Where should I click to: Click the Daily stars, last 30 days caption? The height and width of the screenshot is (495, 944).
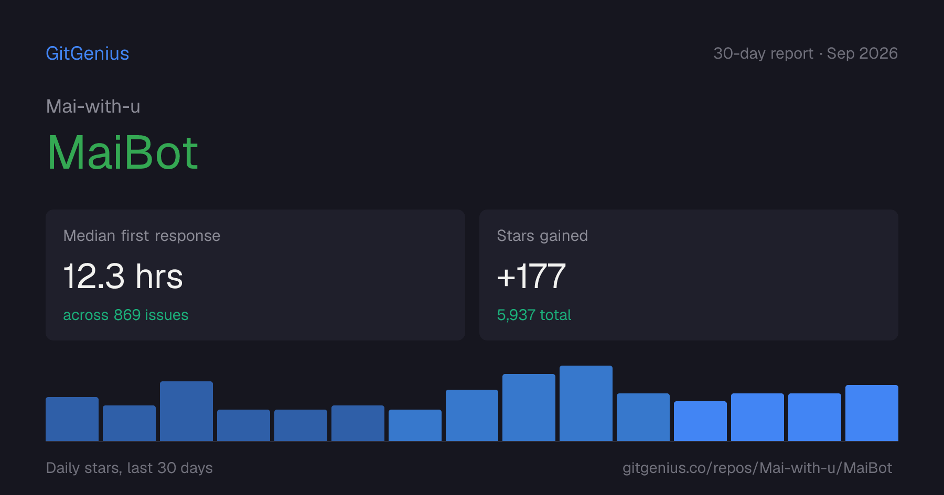click(130, 468)
